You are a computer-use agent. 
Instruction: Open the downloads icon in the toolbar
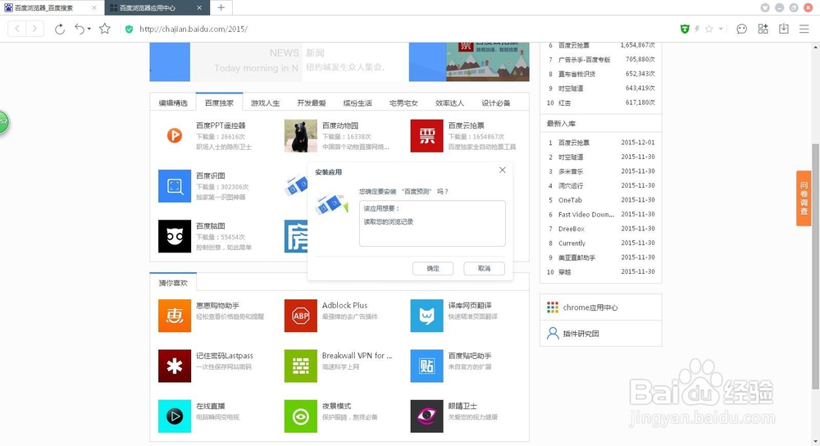783,29
